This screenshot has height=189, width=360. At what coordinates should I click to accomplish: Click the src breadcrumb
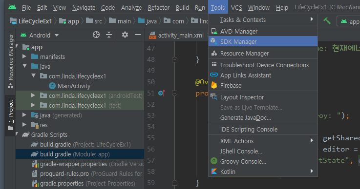click(94, 21)
